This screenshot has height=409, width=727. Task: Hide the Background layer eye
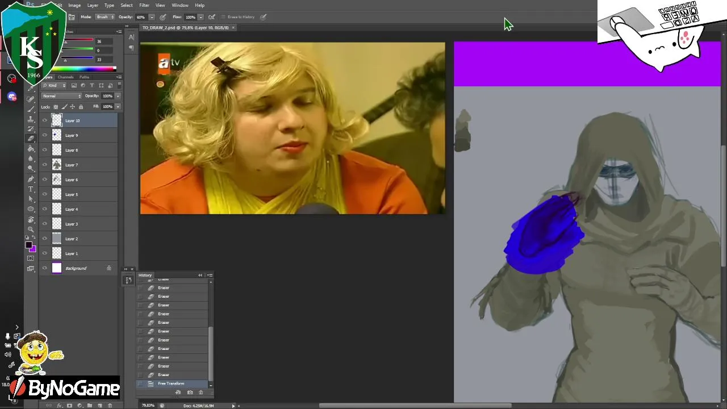[45, 268]
